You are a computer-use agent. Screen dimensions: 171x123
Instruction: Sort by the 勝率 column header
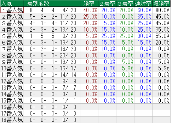click(x=89, y=4)
